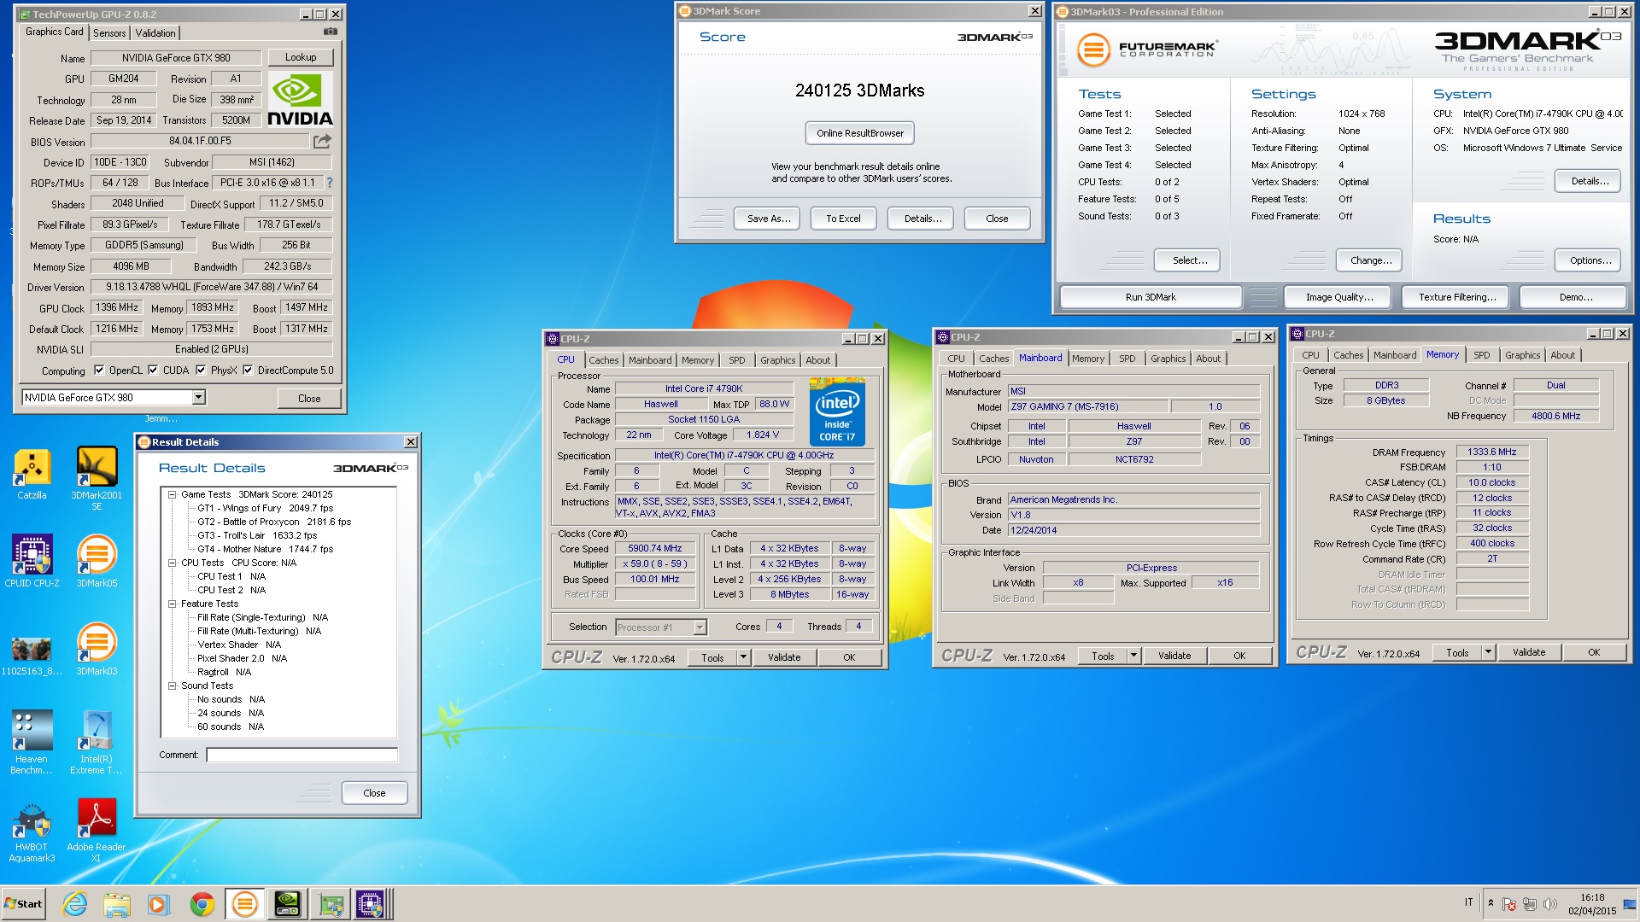
Task: Click the Bus Interface question mark icon
Action: pyautogui.click(x=330, y=183)
